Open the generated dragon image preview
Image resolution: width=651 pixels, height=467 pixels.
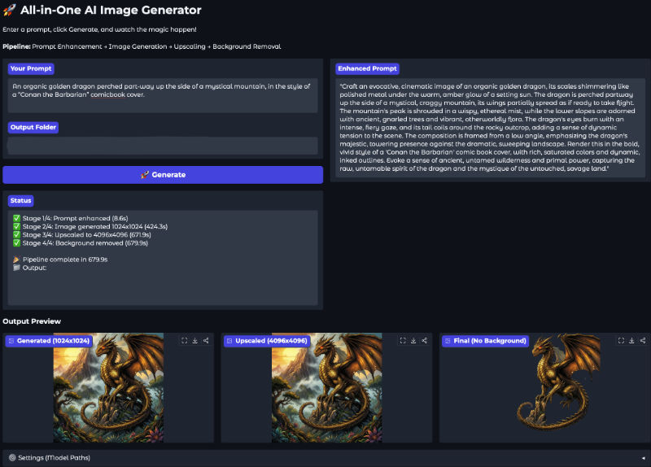[x=108, y=391]
